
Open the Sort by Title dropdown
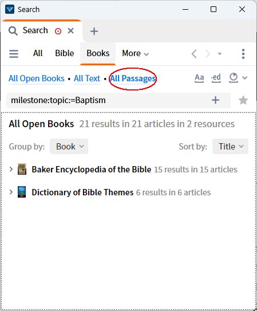click(x=230, y=147)
